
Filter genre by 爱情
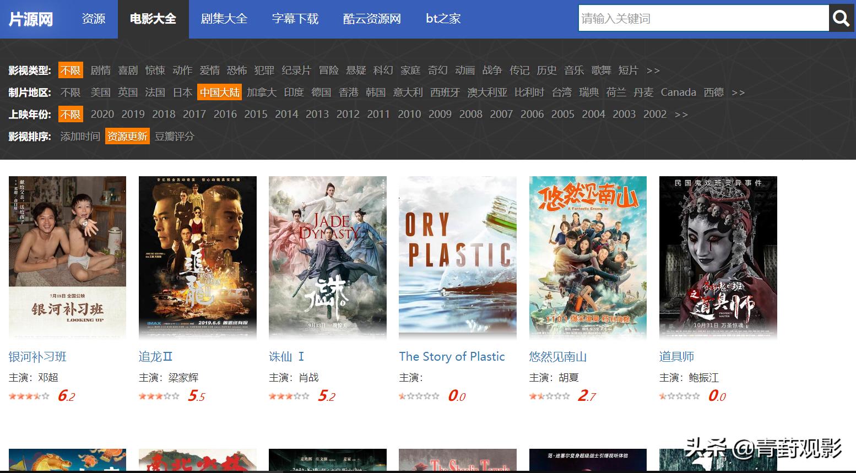(x=210, y=70)
